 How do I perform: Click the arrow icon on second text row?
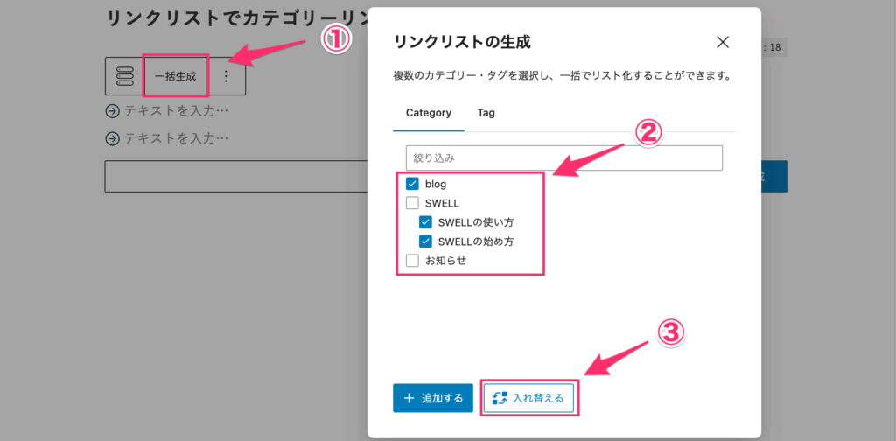click(x=112, y=138)
